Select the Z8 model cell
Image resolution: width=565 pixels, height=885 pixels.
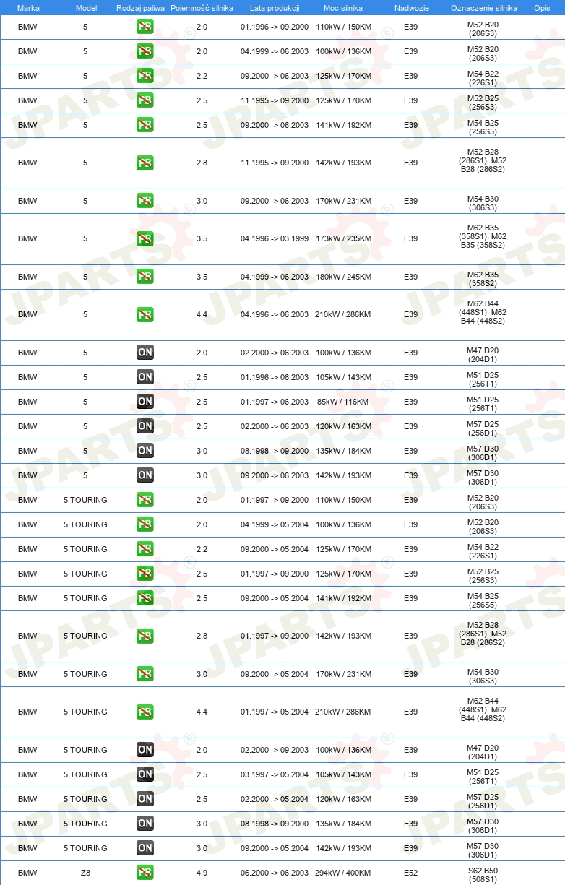coord(85,873)
